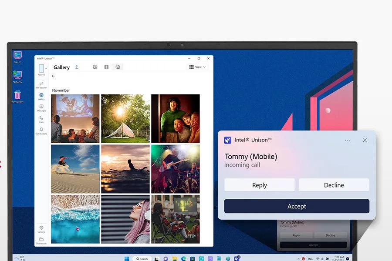Accept the incoming call from Tommy

click(297, 206)
